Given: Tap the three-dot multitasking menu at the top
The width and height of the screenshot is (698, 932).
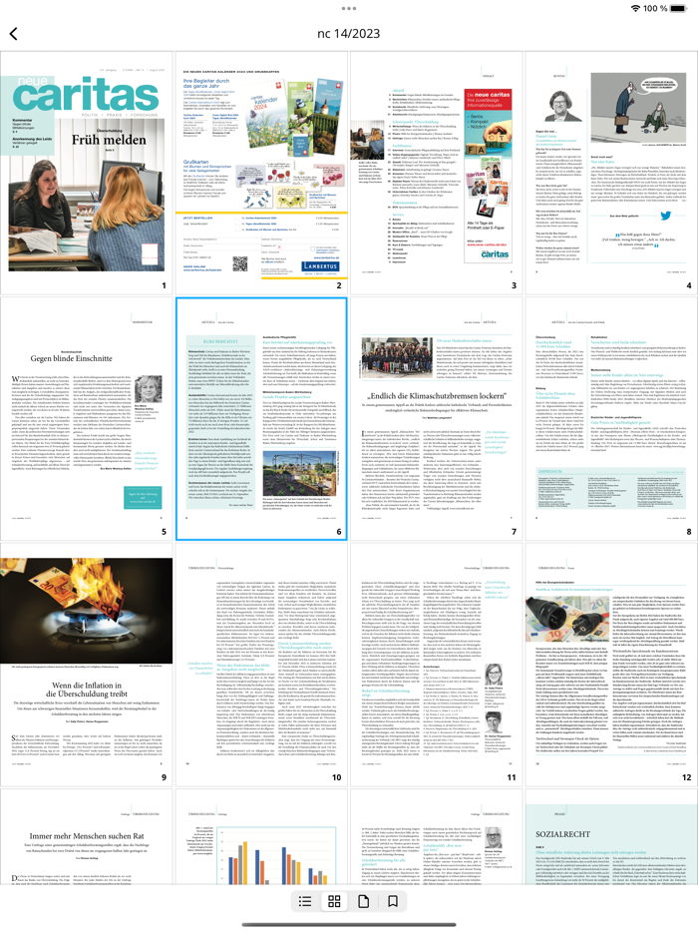Looking at the screenshot, I should point(349,8).
